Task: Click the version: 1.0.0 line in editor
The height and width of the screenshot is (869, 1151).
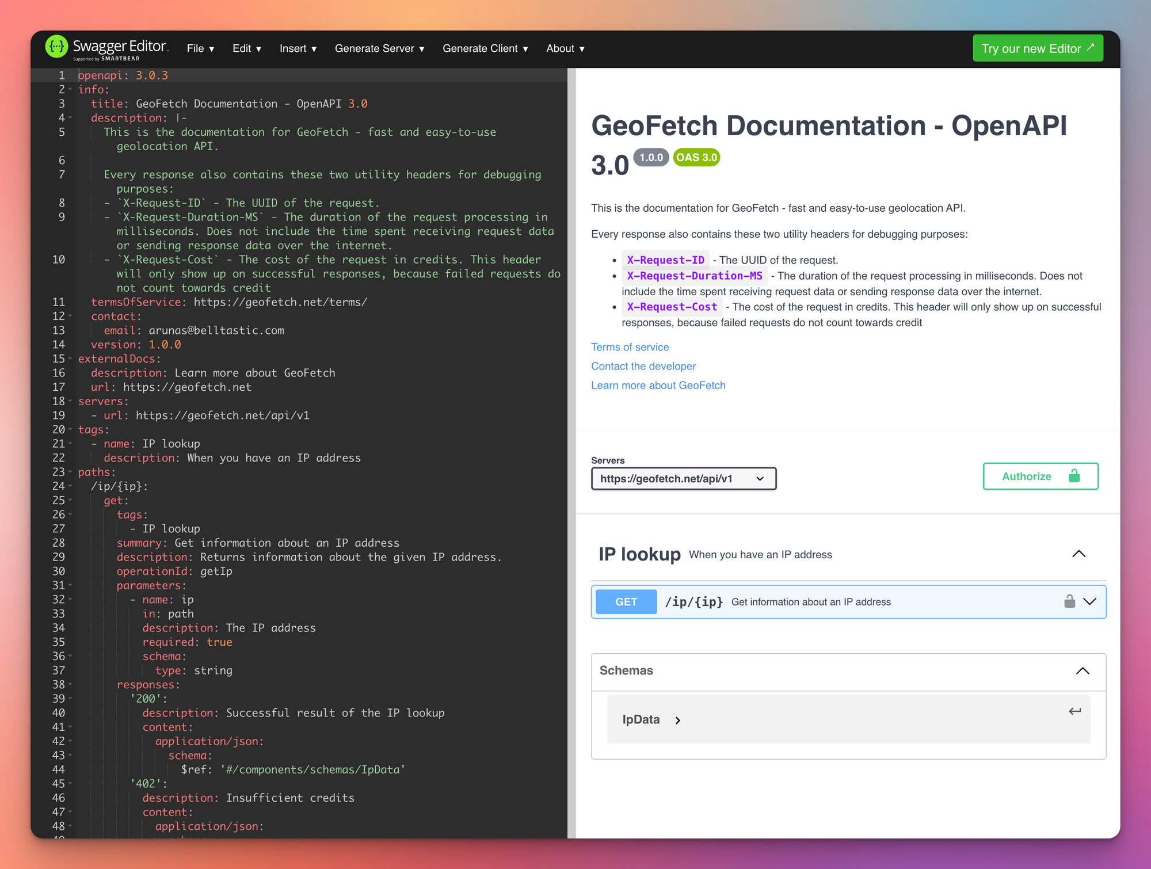Action: [x=136, y=345]
